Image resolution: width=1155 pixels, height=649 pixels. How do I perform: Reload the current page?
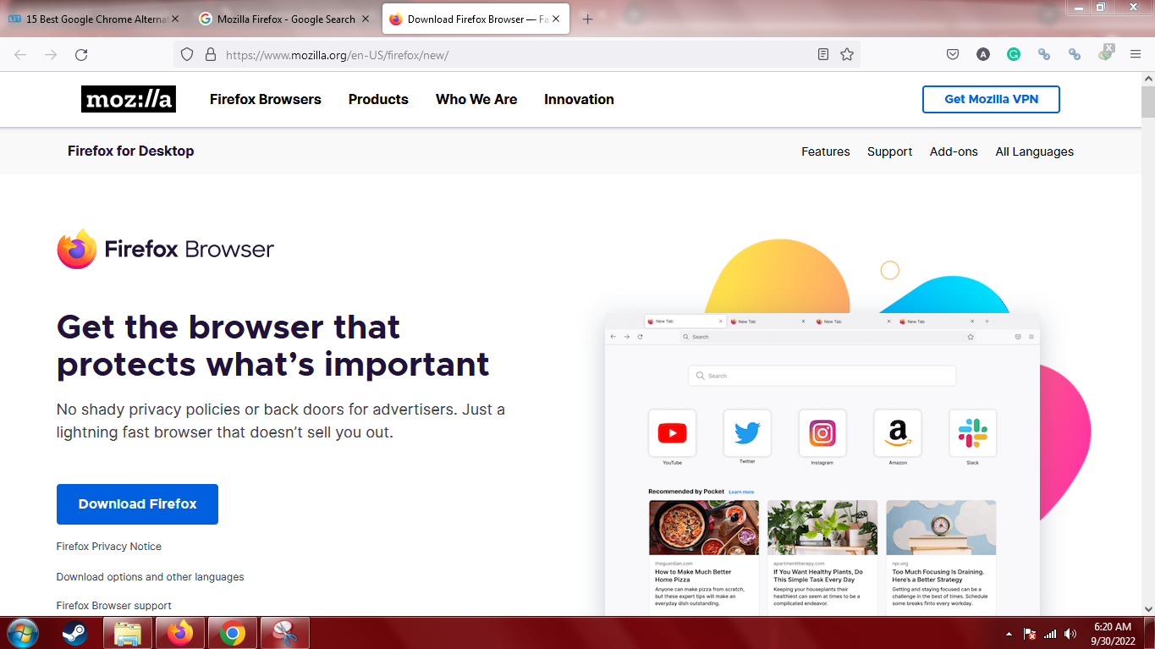pyautogui.click(x=81, y=54)
